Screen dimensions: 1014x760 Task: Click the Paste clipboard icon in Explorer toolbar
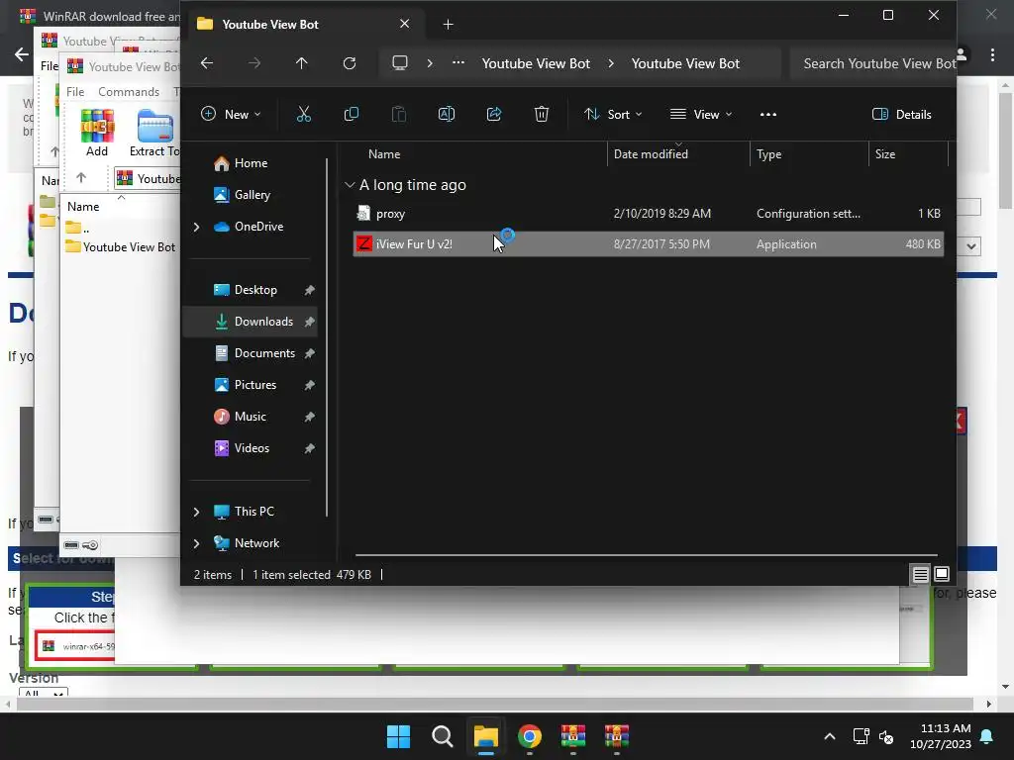399,115
